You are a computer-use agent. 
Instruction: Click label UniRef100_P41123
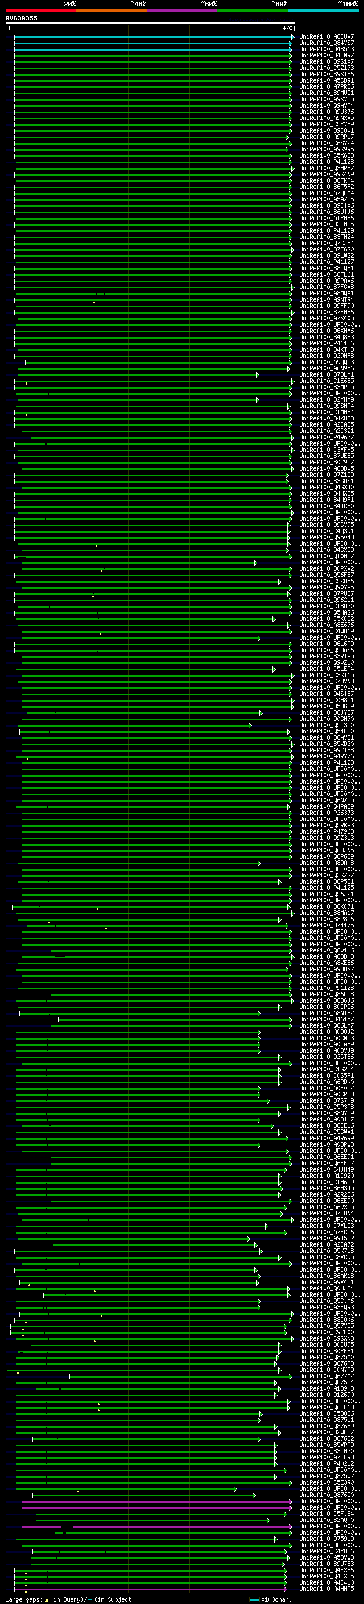tap(326, 763)
